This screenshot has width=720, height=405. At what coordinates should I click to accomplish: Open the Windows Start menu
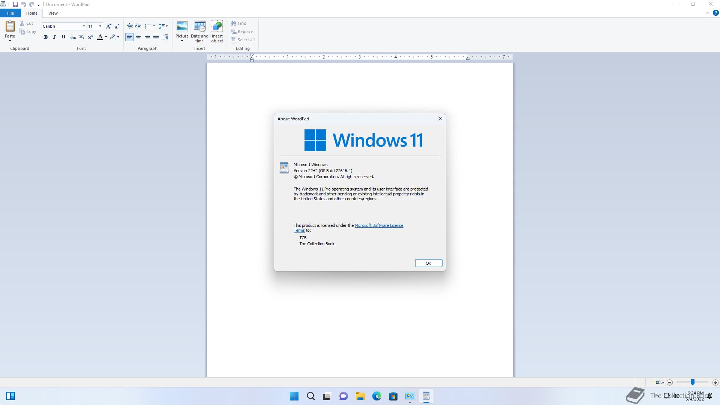[294, 396]
